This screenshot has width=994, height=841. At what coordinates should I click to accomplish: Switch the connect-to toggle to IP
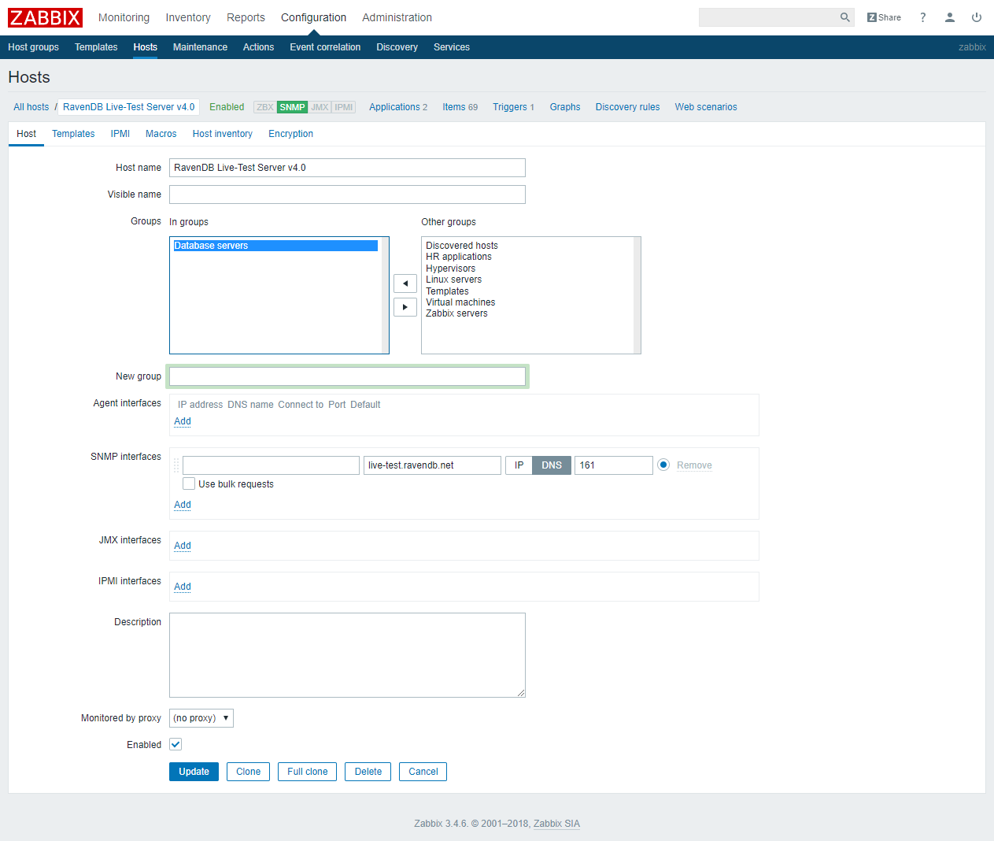tap(519, 465)
